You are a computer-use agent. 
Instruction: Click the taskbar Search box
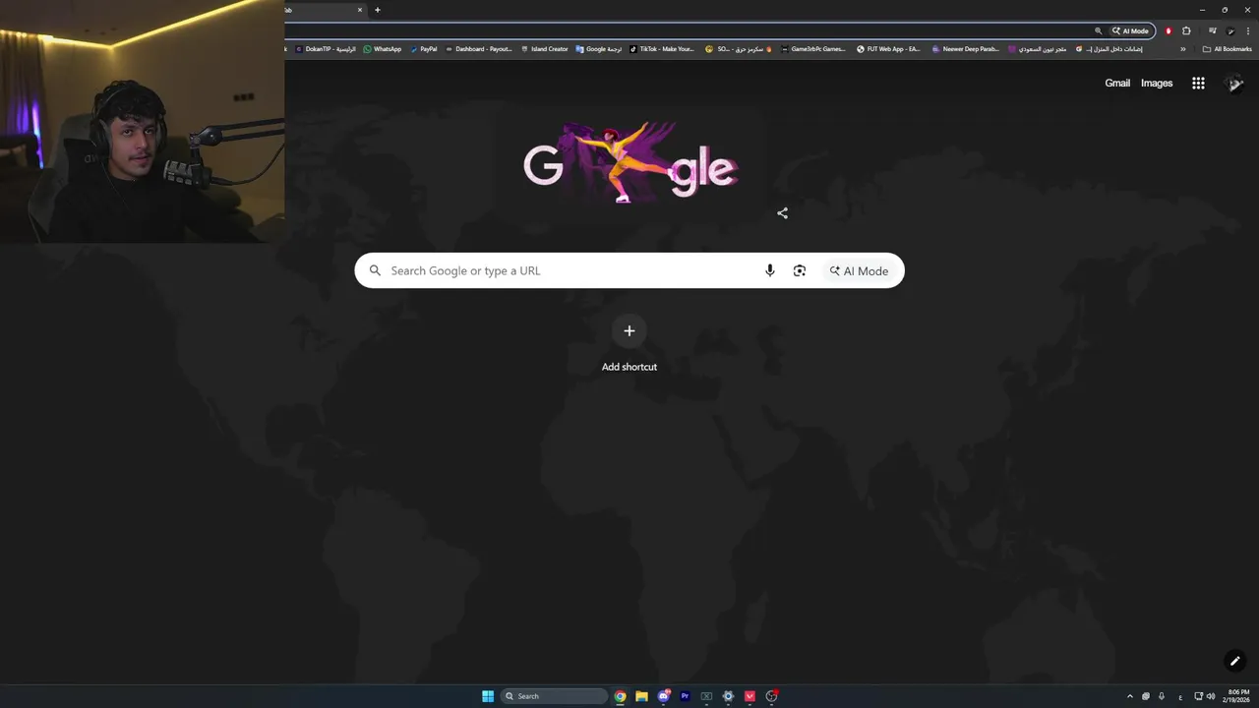(x=555, y=696)
